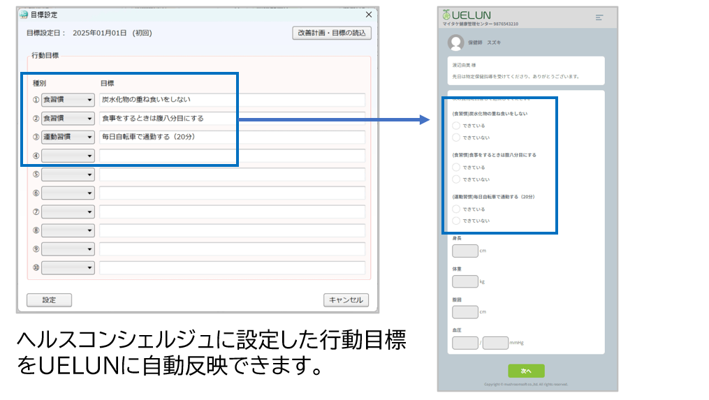Click the 腹囲 cm input field

pos(465,312)
